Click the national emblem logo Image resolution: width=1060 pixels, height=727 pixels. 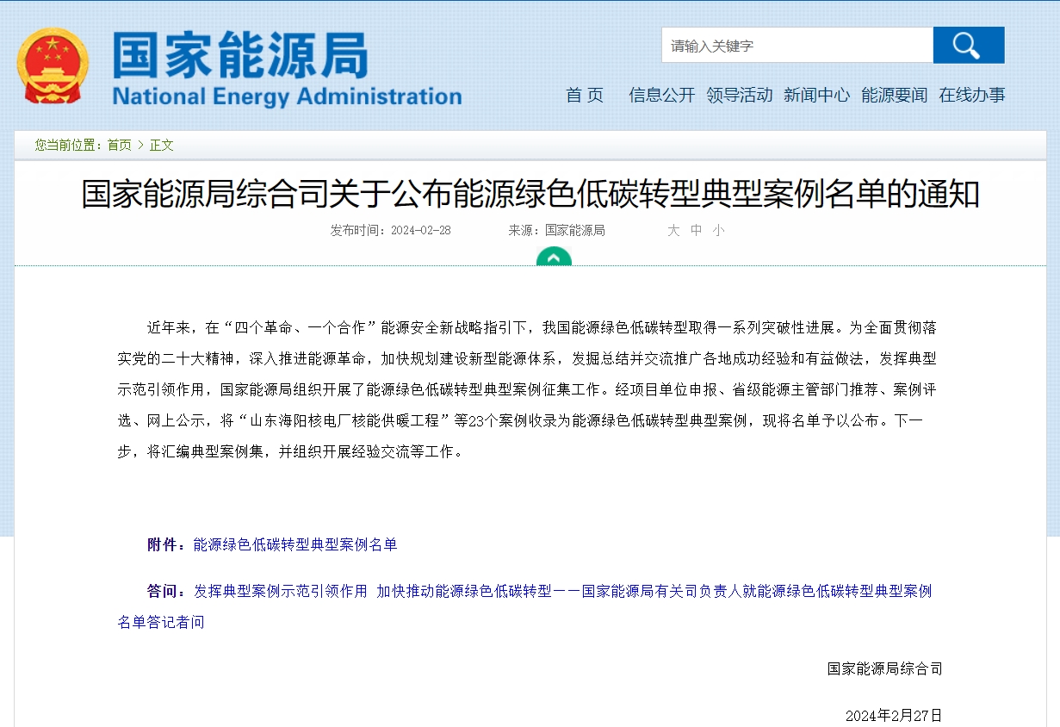coord(53,66)
